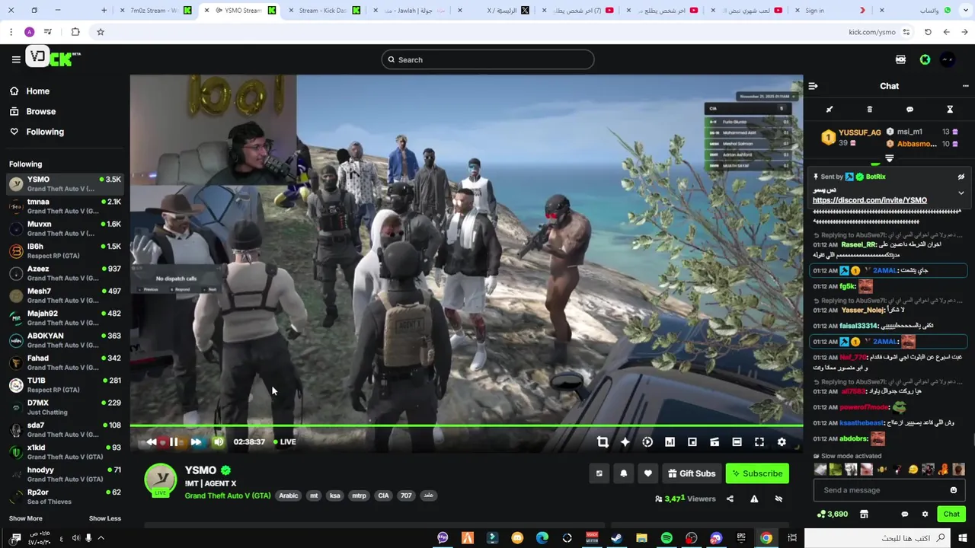Click the crop icon in player
The width and height of the screenshot is (975, 548).
pos(603,441)
